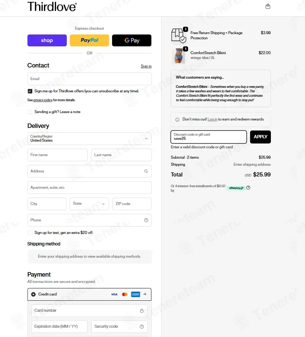Click the +5 more card types badge

coord(145,294)
